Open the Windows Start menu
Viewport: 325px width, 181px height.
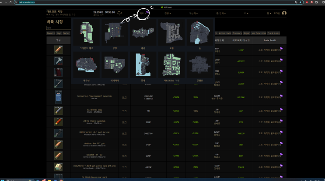click(x=2, y=180)
